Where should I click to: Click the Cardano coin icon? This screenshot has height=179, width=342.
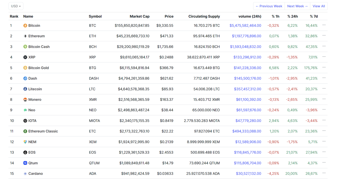(25, 174)
